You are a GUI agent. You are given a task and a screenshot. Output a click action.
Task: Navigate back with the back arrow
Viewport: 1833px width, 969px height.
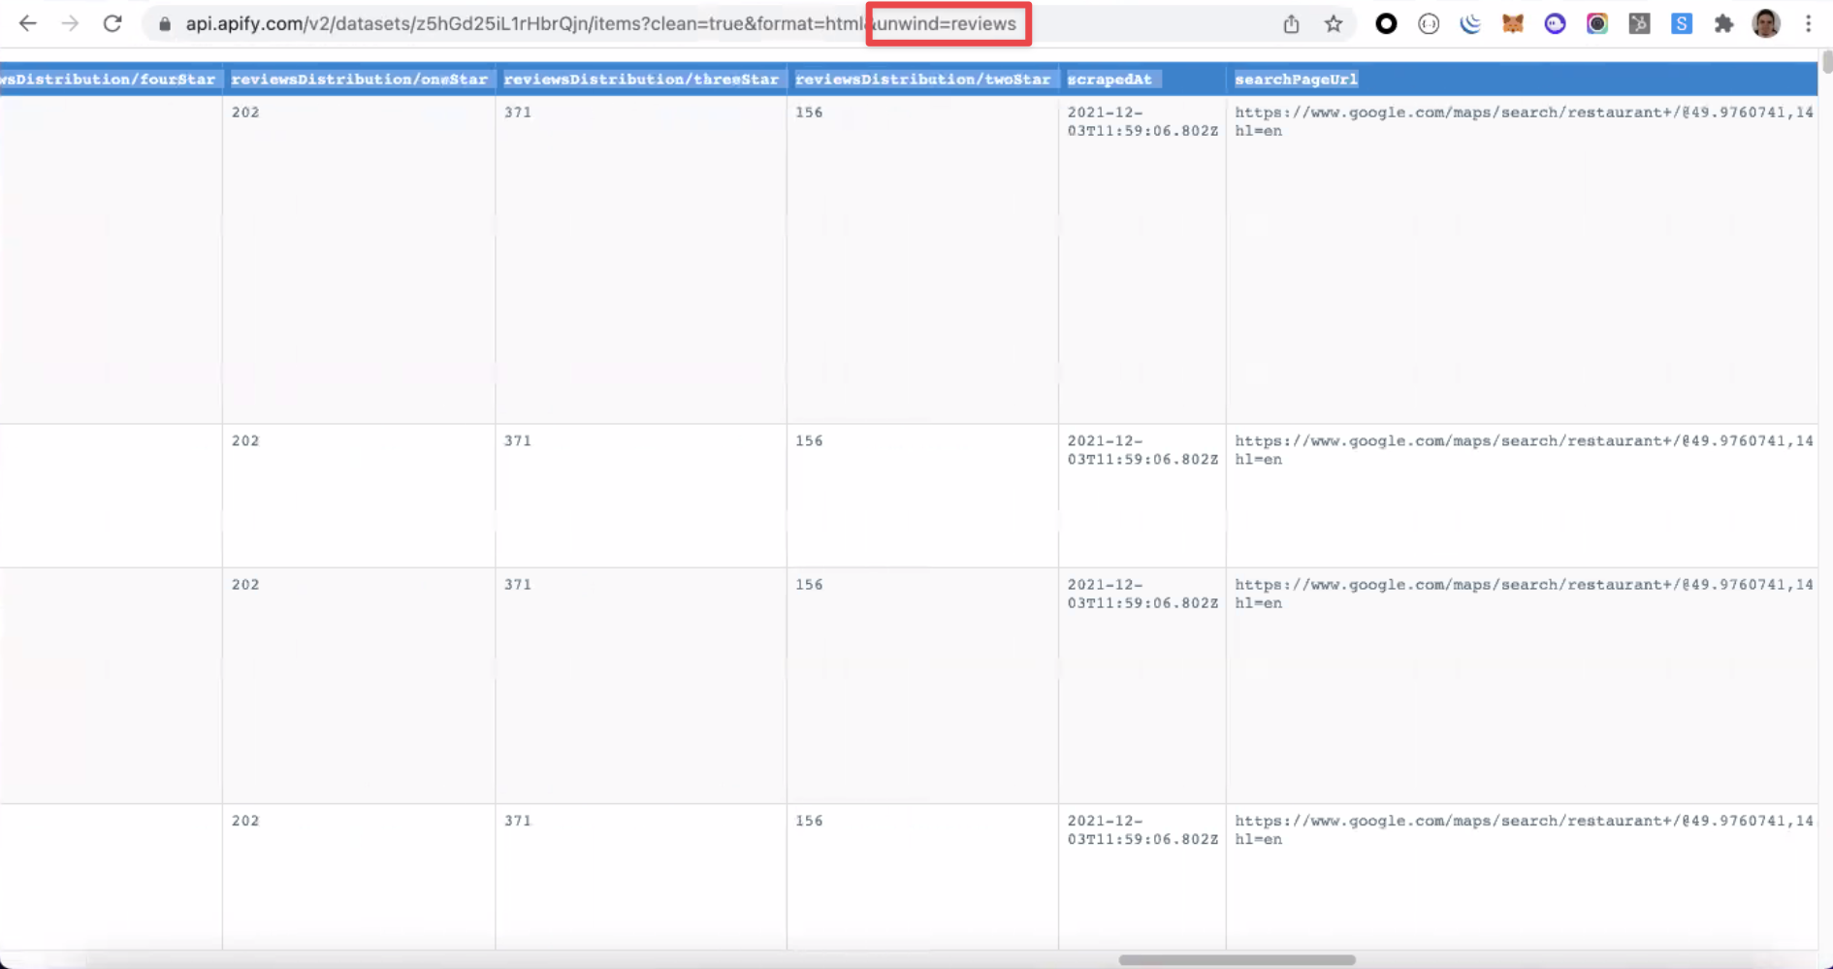(x=27, y=23)
